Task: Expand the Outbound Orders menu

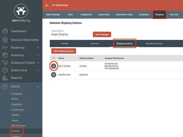Action: click(38, 63)
